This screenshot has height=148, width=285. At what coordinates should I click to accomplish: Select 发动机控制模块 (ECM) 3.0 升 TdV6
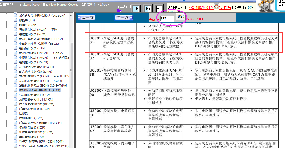click(x=43, y=86)
